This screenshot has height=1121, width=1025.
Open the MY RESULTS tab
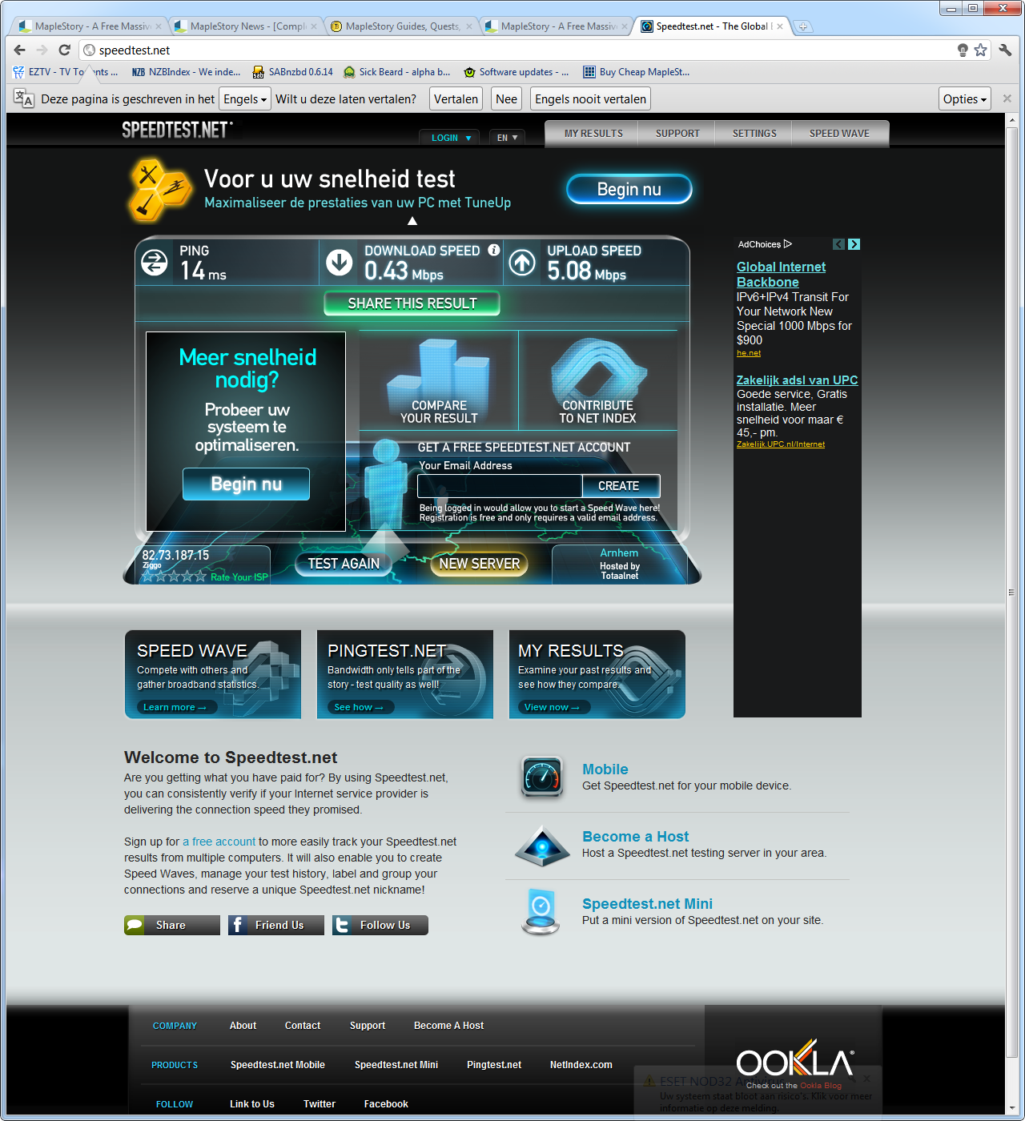(593, 134)
